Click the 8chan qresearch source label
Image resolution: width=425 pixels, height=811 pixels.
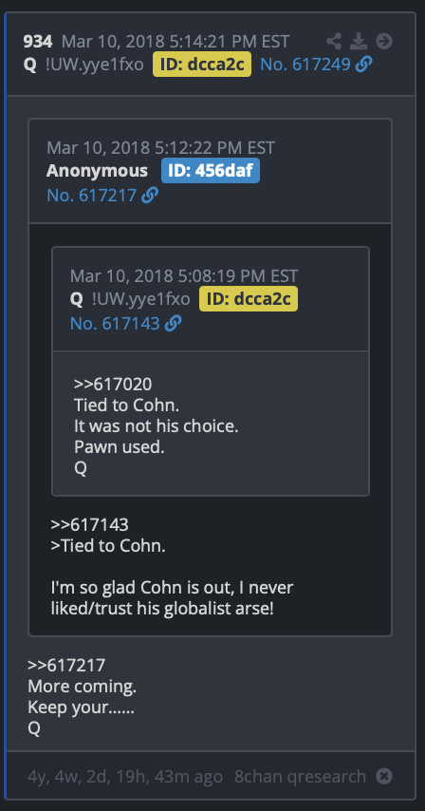coord(300,777)
